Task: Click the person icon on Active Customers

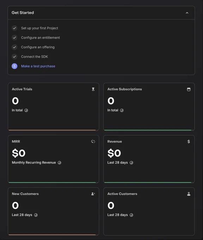Action: 189,194
